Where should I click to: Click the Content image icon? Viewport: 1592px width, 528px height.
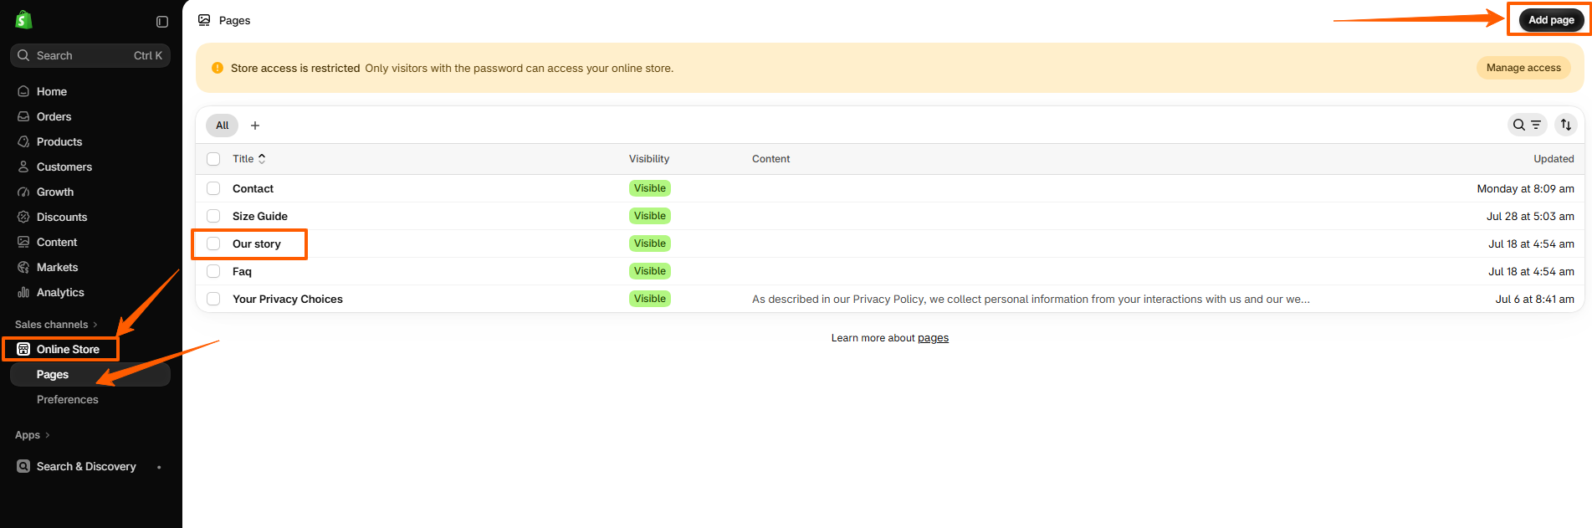tap(23, 242)
